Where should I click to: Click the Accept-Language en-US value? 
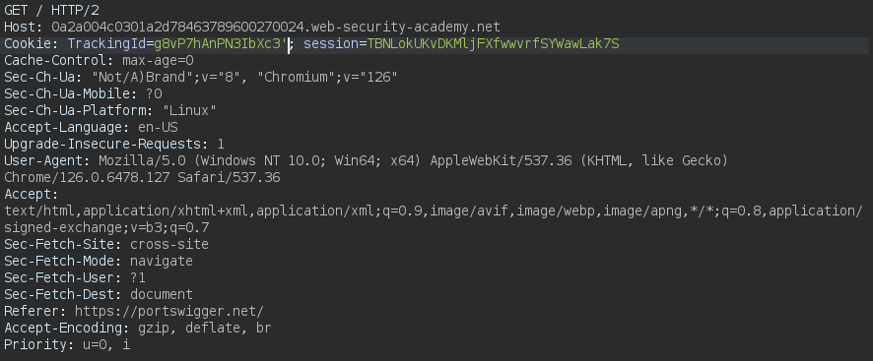158,127
